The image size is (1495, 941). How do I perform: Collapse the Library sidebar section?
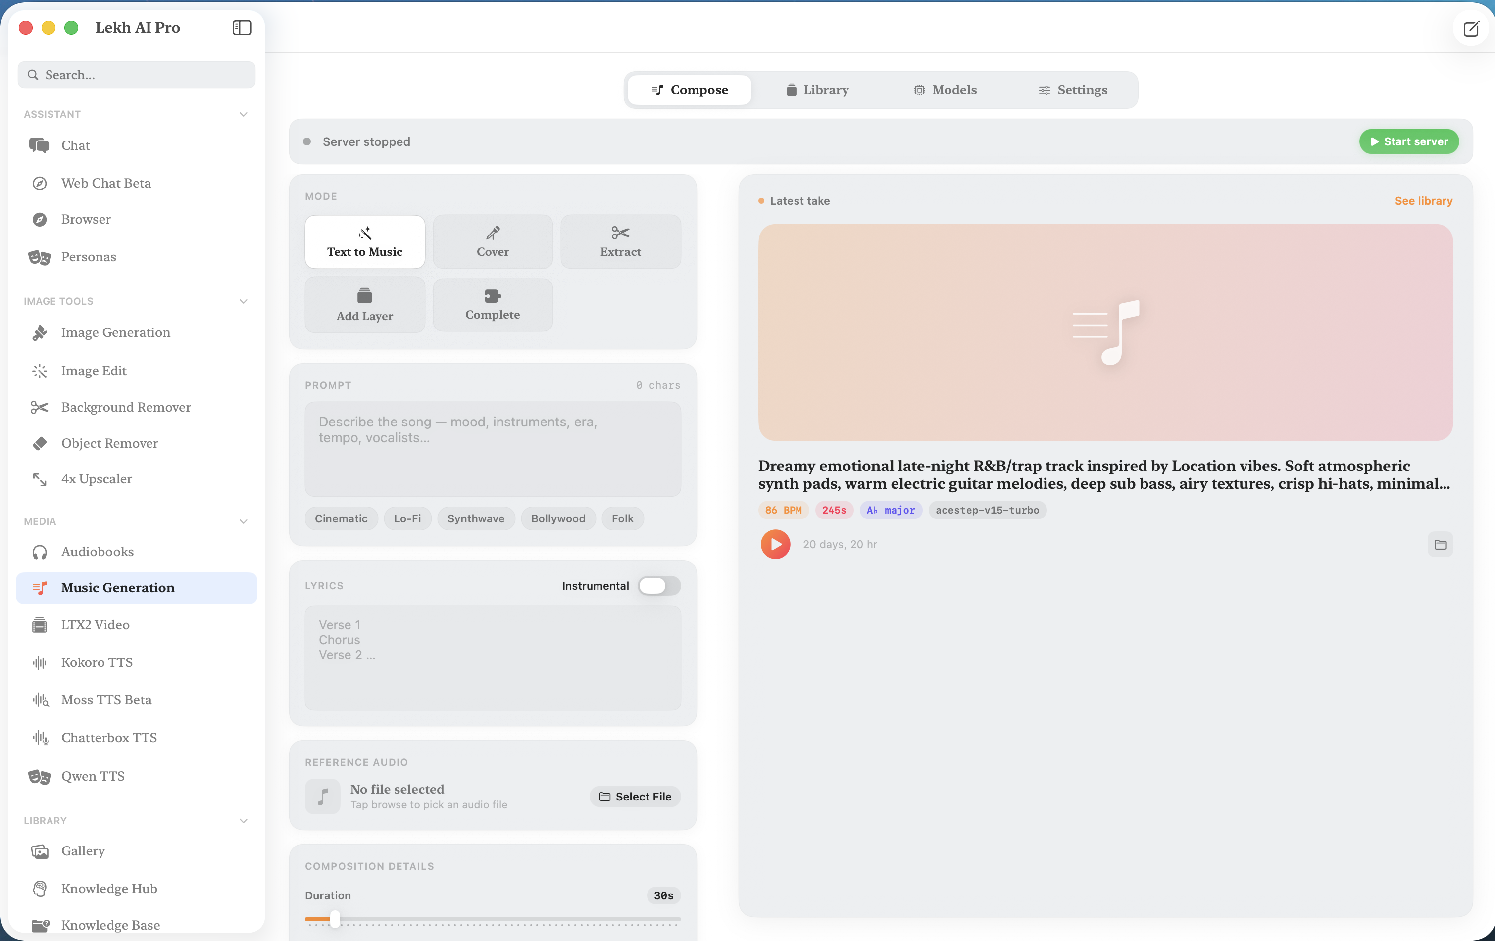point(244,821)
